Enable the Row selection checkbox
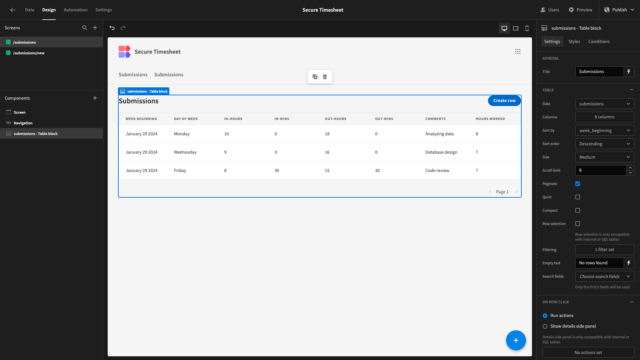640x360 pixels. (578, 224)
